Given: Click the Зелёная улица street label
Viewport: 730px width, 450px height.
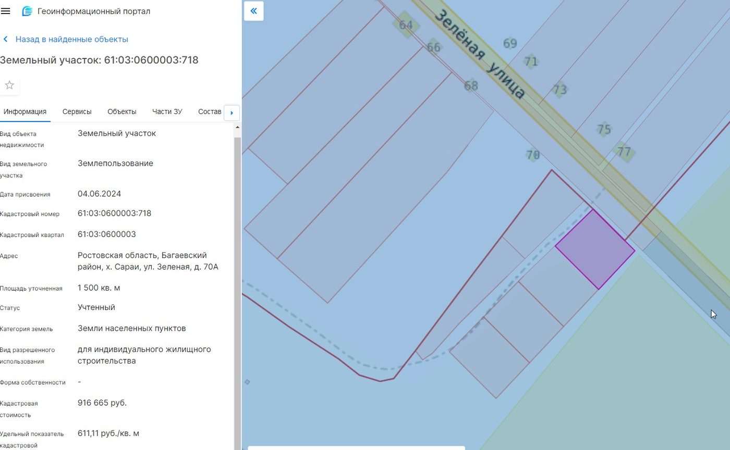Looking at the screenshot, I should point(479,54).
